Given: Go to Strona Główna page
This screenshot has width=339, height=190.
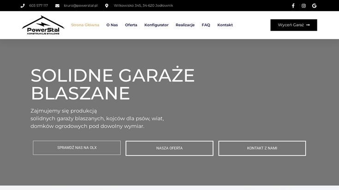Looking at the screenshot, I should click(85, 25).
